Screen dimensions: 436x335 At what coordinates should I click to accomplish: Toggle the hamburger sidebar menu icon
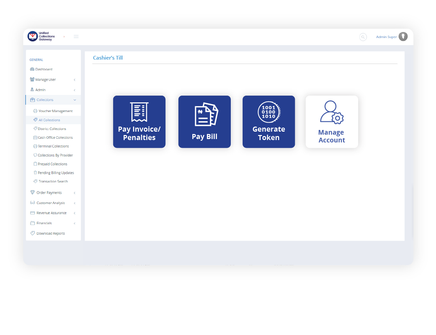pos(76,37)
